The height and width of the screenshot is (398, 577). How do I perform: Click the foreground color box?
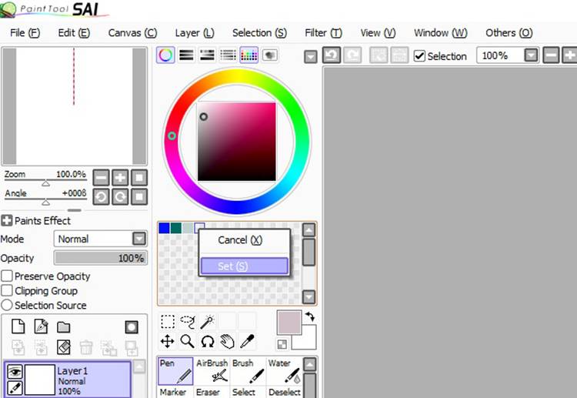click(x=288, y=323)
